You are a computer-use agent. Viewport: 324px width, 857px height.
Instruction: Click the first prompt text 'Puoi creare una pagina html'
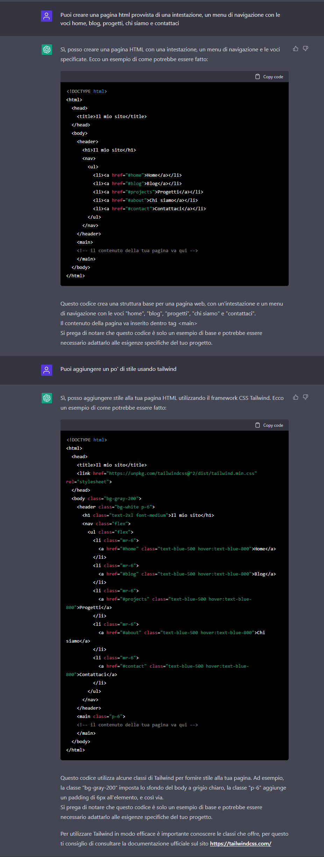tap(170, 19)
